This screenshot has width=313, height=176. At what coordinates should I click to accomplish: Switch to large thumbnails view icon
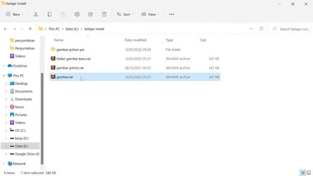tap(309, 173)
